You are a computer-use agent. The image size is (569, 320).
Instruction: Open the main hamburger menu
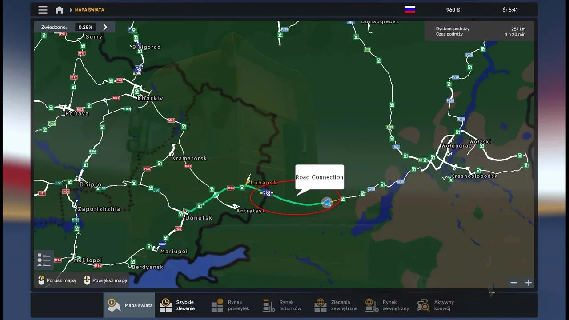tap(43, 9)
